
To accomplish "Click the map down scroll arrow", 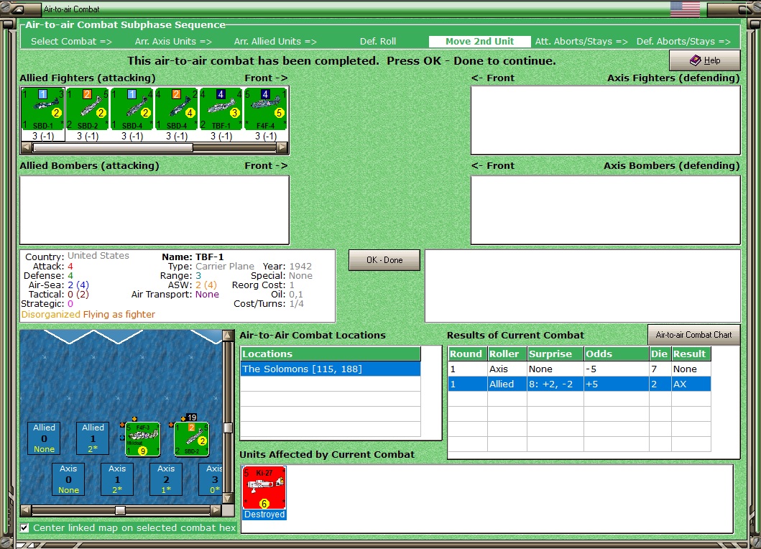I will click(228, 499).
